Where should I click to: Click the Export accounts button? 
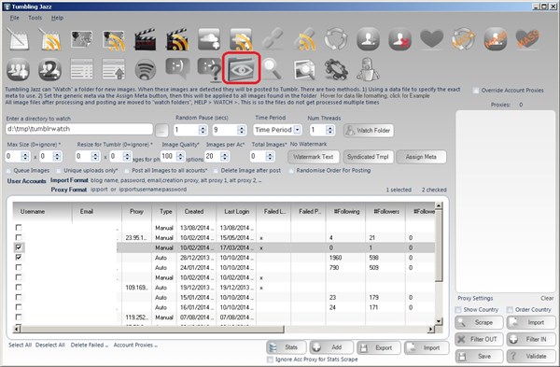[378, 347]
